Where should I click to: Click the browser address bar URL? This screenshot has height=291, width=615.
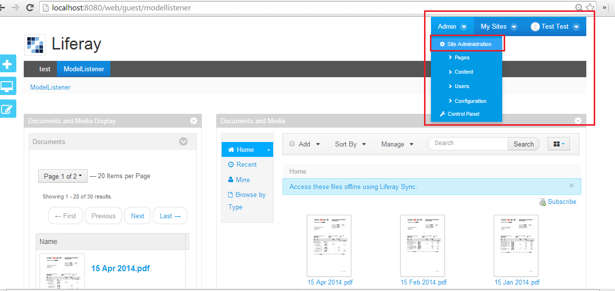pos(121,7)
